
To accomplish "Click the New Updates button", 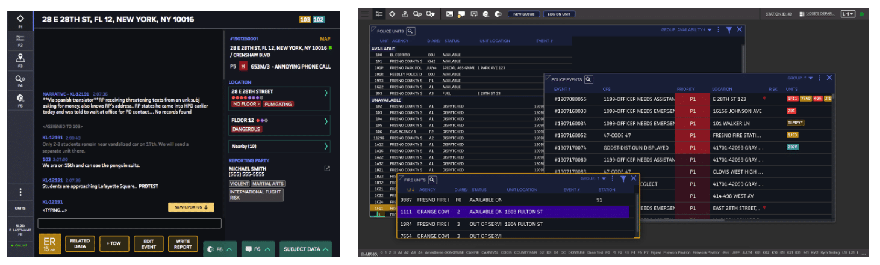I will click(190, 207).
